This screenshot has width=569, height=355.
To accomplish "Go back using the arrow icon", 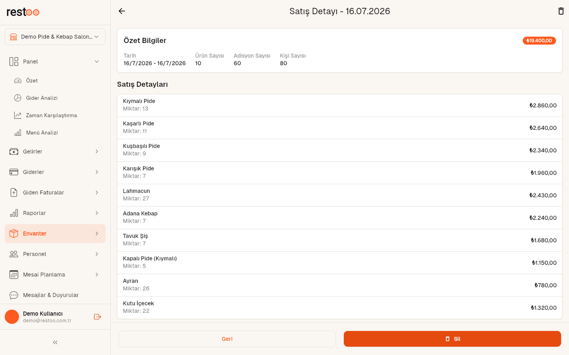I will [x=122, y=11].
